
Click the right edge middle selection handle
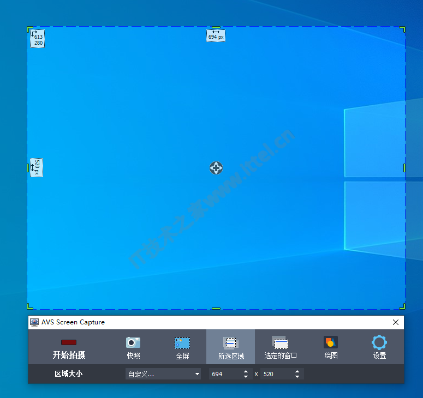coord(404,168)
